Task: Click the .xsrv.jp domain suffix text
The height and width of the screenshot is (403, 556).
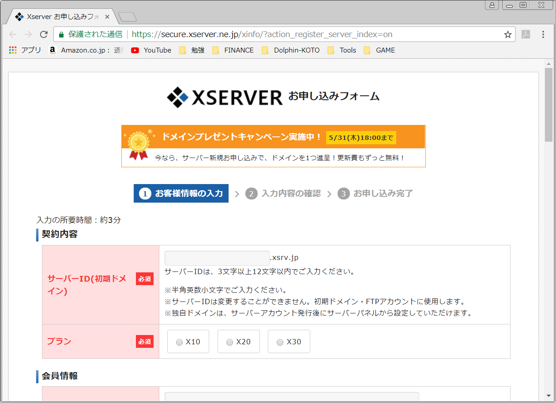Action: [284, 258]
